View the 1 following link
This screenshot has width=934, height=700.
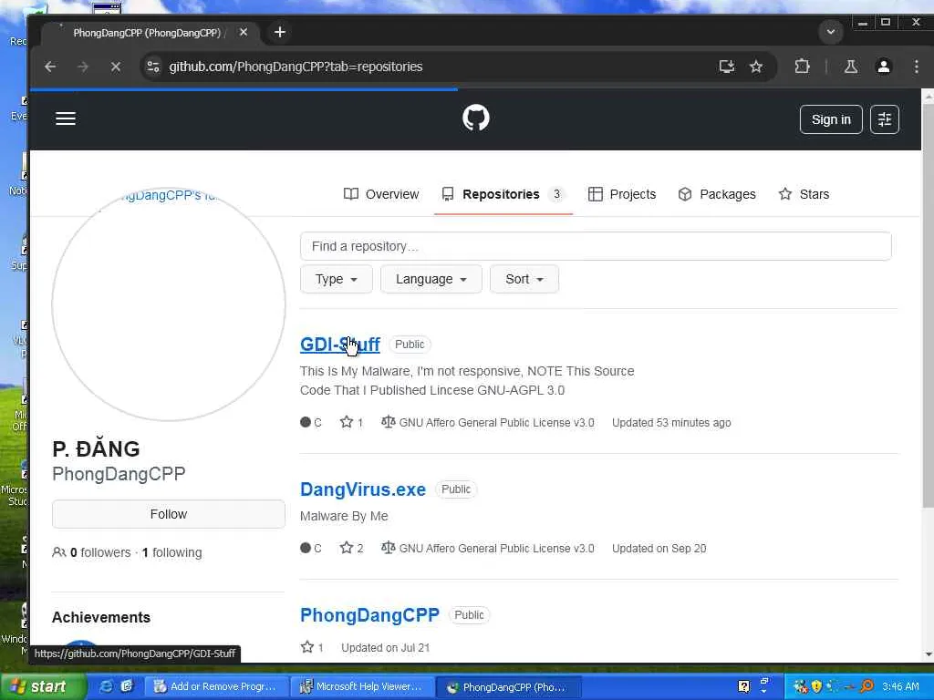172,552
